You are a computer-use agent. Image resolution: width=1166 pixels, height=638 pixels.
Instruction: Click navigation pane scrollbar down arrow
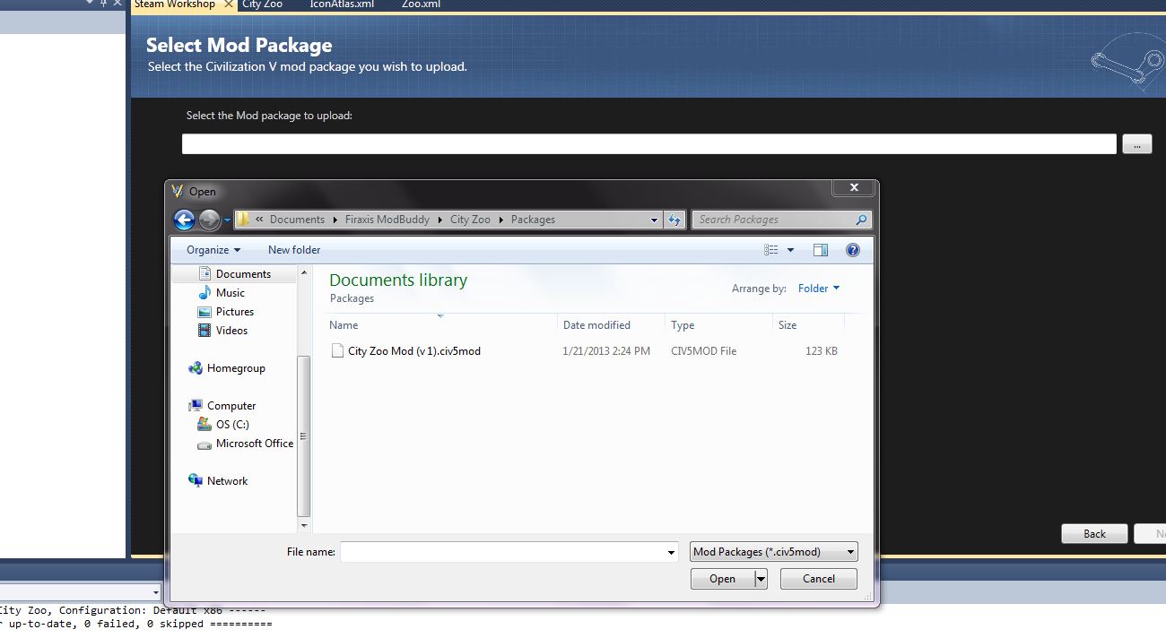click(304, 525)
